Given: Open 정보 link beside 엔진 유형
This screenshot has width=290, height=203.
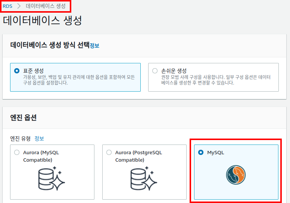Looking at the screenshot, I should pyautogui.click(x=39, y=139).
